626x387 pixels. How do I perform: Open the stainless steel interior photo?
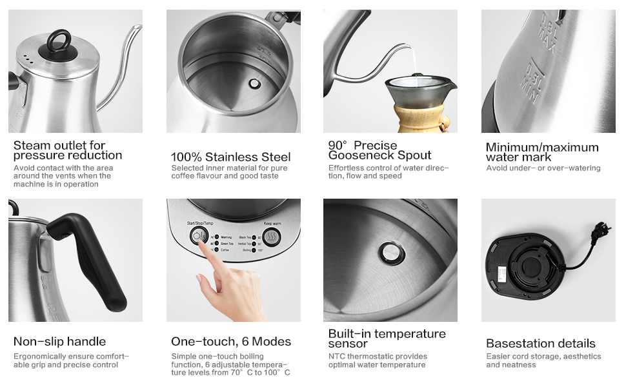point(234,72)
